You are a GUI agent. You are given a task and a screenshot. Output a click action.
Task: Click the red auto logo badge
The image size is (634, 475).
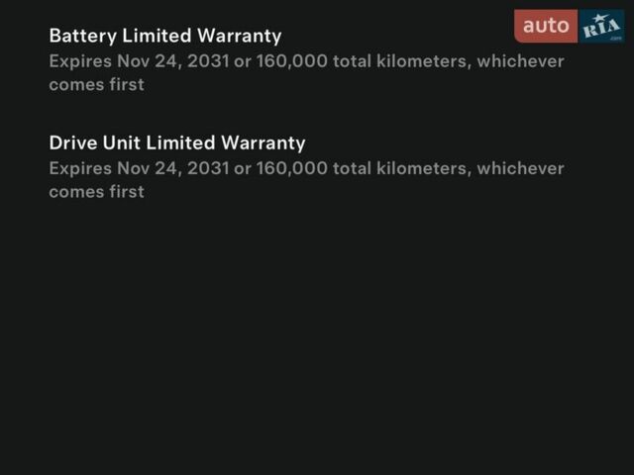[x=546, y=26]
